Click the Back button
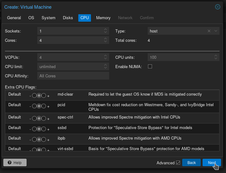Viewport: 226px width, 173px height. [x=191, y=163]
